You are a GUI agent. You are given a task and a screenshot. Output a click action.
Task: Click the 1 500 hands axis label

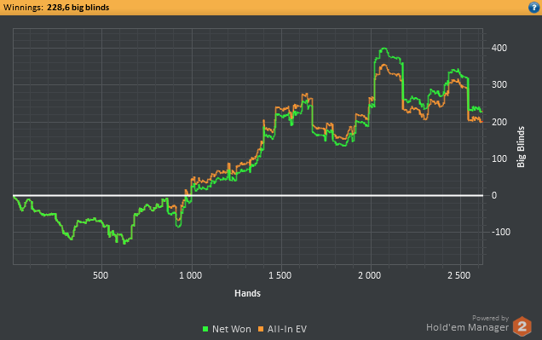point(280,275)
